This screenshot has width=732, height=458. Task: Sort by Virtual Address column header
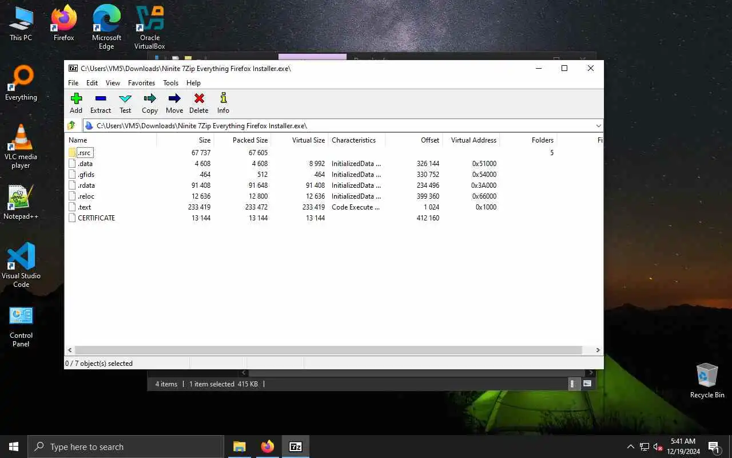tap(471, 140)
